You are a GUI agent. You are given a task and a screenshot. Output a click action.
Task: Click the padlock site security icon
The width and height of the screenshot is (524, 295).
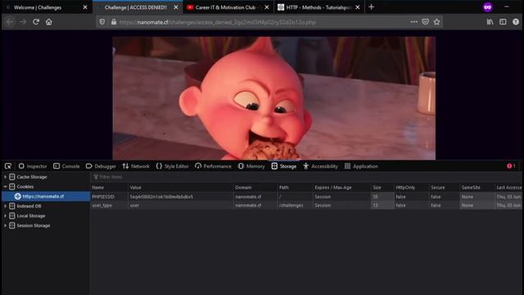point(114,22)
